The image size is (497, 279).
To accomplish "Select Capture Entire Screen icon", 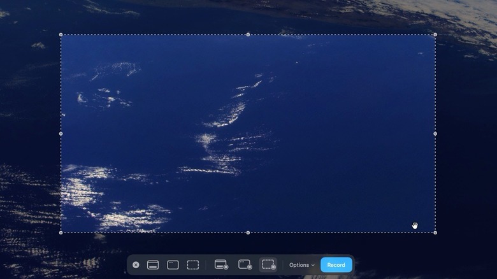I will 153,265.
